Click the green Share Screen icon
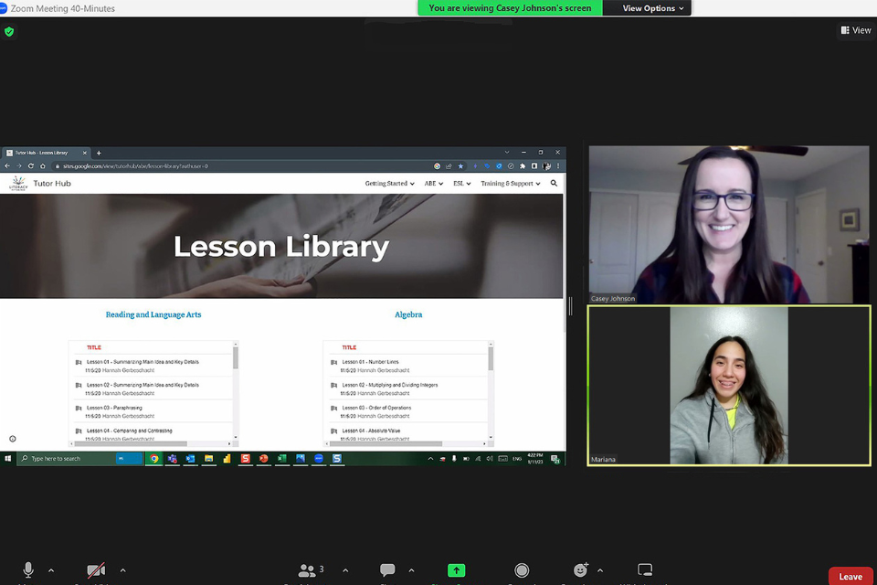This screenshot has width=877, height=585. tap(456, 570)
